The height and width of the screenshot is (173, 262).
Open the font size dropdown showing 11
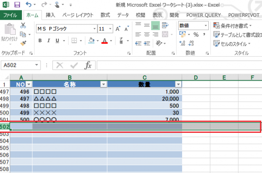(x=110, y=29)
